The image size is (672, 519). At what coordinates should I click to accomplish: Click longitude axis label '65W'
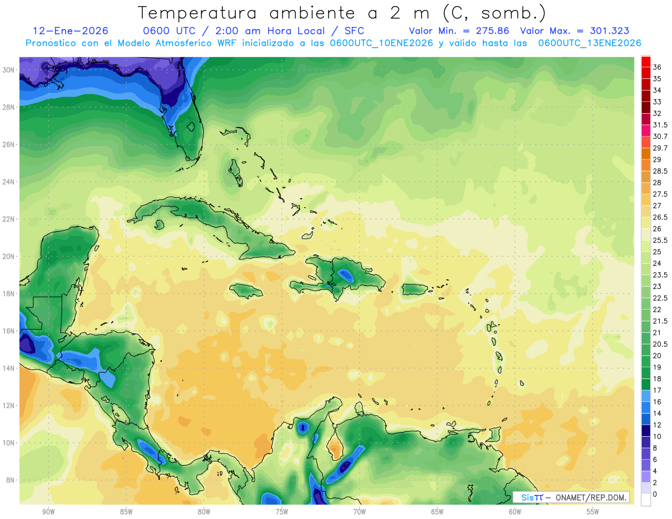(x=437, y=512)
